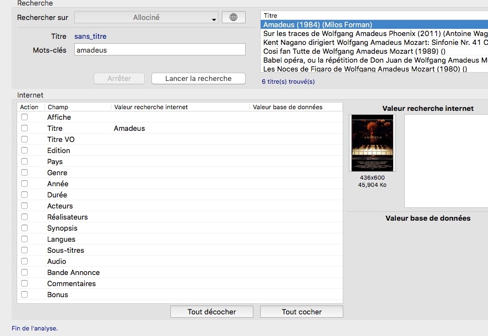This screenshot has width=488, height=336.
Task: Click the Valeur recherche internet column header
Action: pyautogui.click(x=180, y=107)
